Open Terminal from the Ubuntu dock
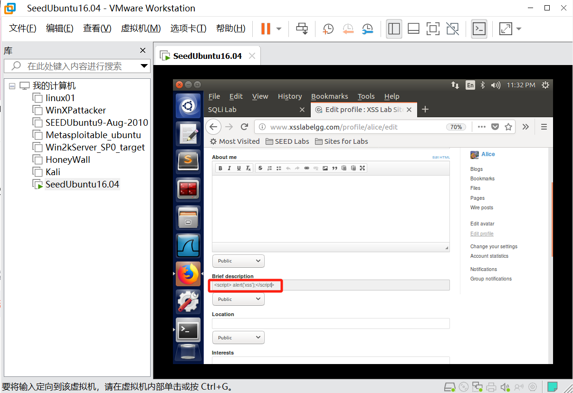Image resolution: width=573 pixels, height=393 pixels. pos(188,330)
